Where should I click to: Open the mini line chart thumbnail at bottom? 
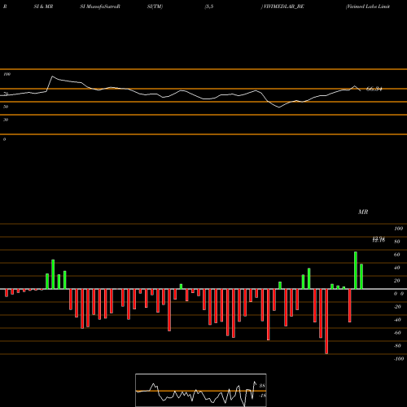click(201, 390)
